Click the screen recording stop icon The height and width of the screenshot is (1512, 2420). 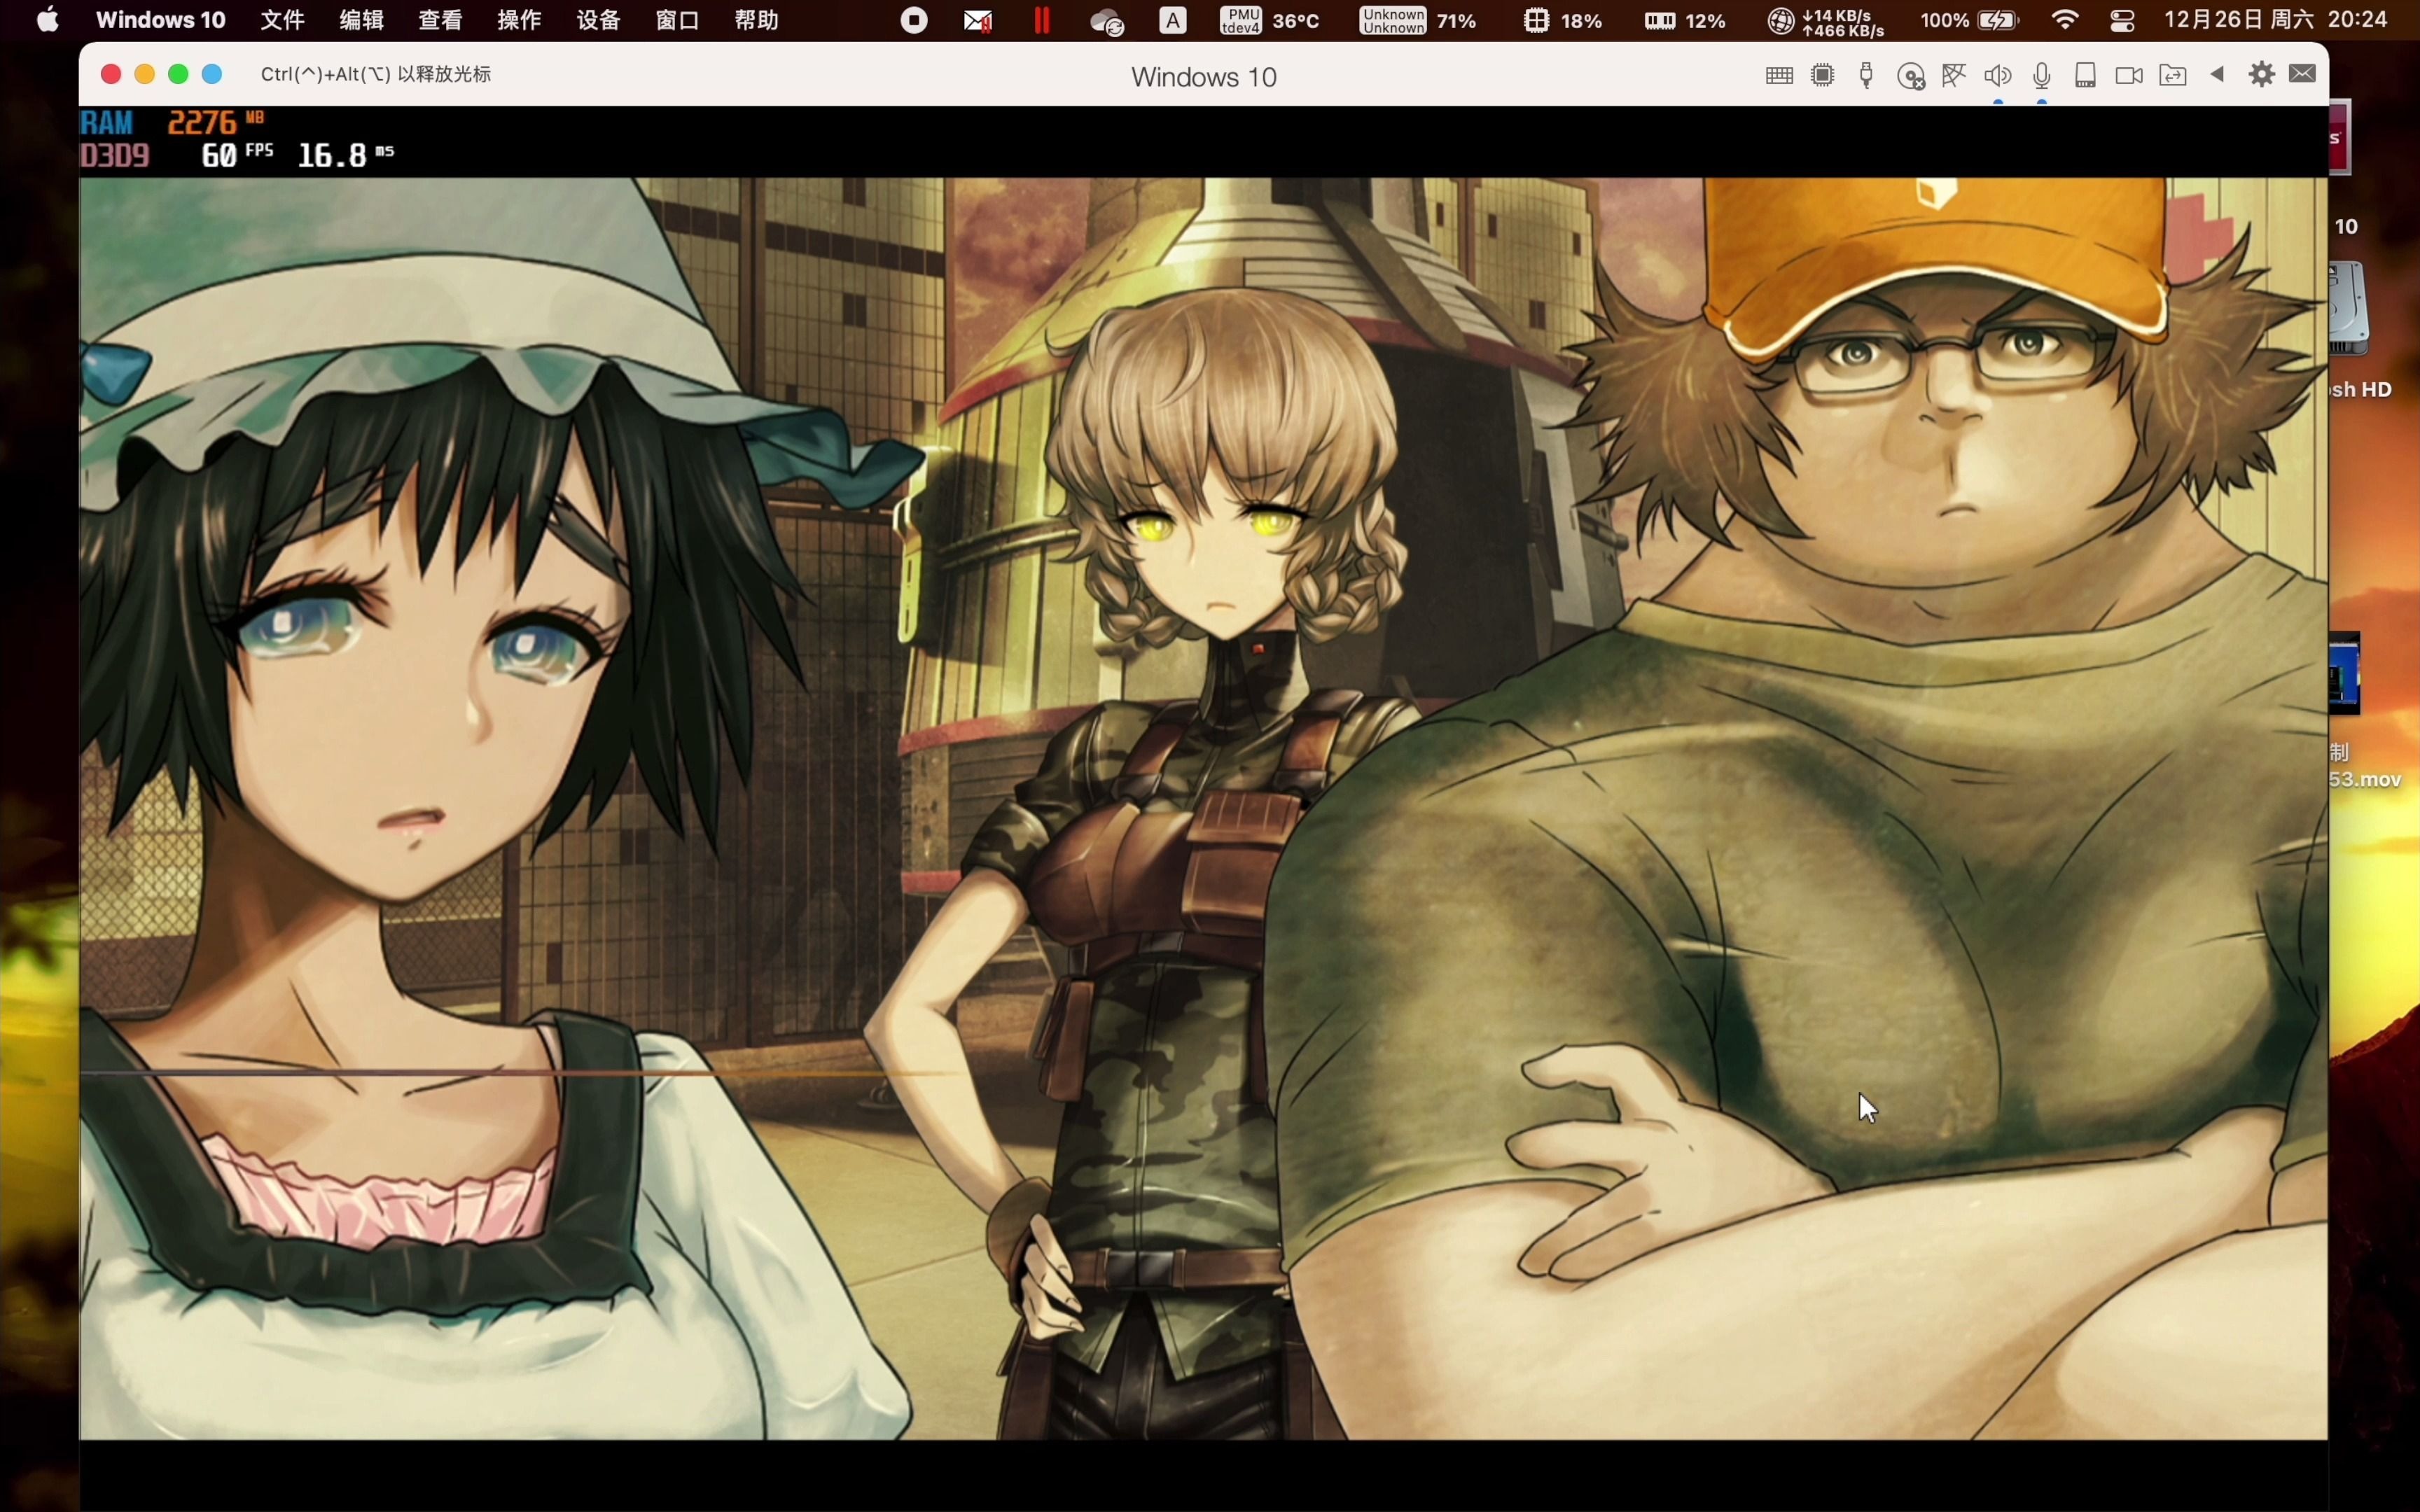point(913,20)
